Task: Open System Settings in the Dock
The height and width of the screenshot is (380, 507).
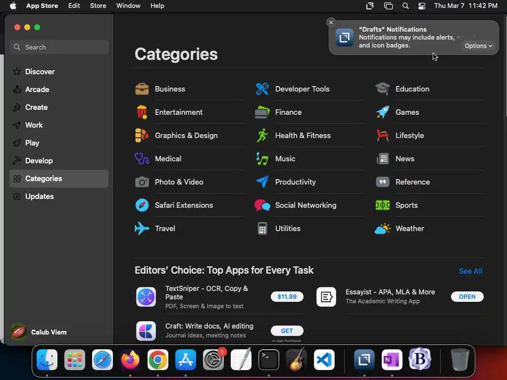Action: (x=213, y=360)
